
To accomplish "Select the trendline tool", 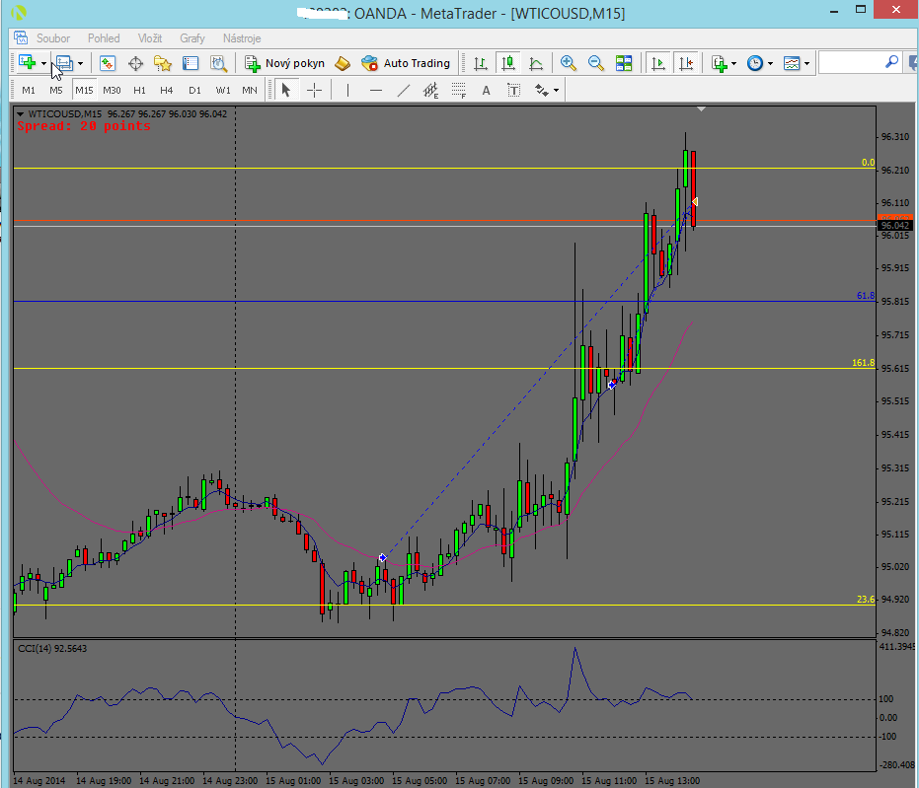I will [x=404, y=90].
